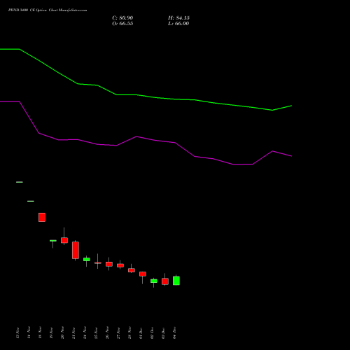The image size is (350, 350).
Task: Select the 25 Nov date axis label
Action: 97,333
